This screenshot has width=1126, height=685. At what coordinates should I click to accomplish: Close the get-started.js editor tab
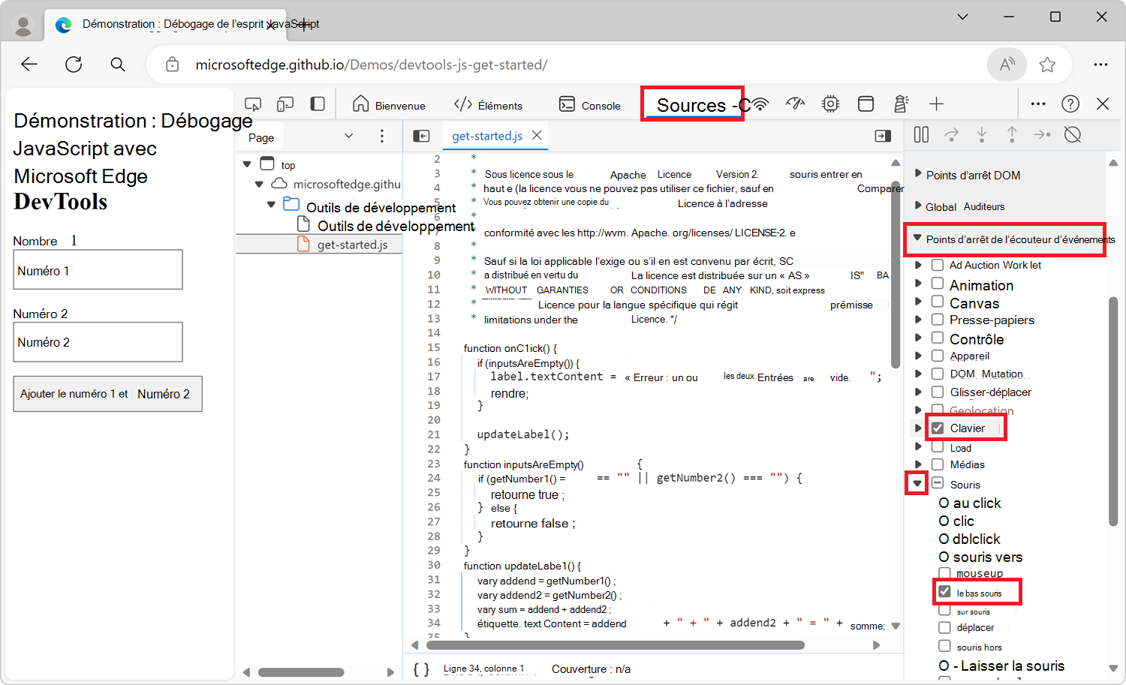click(x=537, y=135)
